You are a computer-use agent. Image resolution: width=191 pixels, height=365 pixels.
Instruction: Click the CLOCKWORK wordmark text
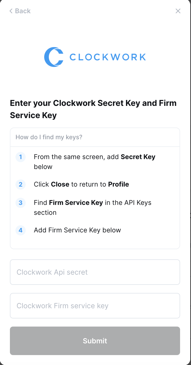point(108,57)
